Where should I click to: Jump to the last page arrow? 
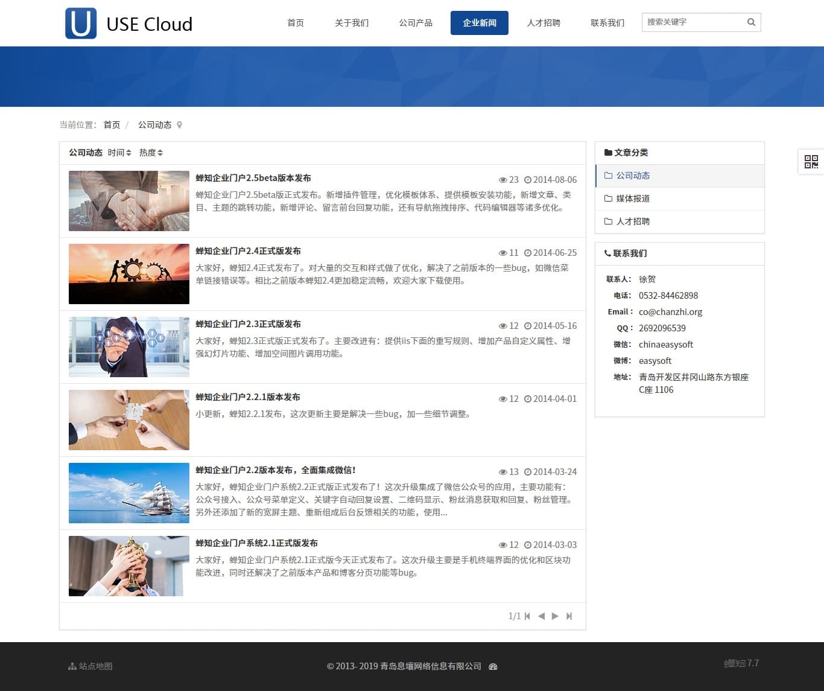(x=569, y=616)
